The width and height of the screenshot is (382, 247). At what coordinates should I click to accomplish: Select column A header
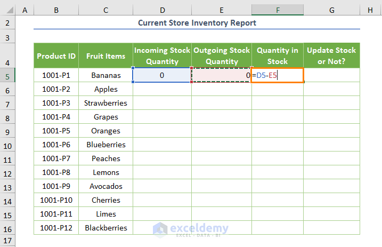pos(25,10)
